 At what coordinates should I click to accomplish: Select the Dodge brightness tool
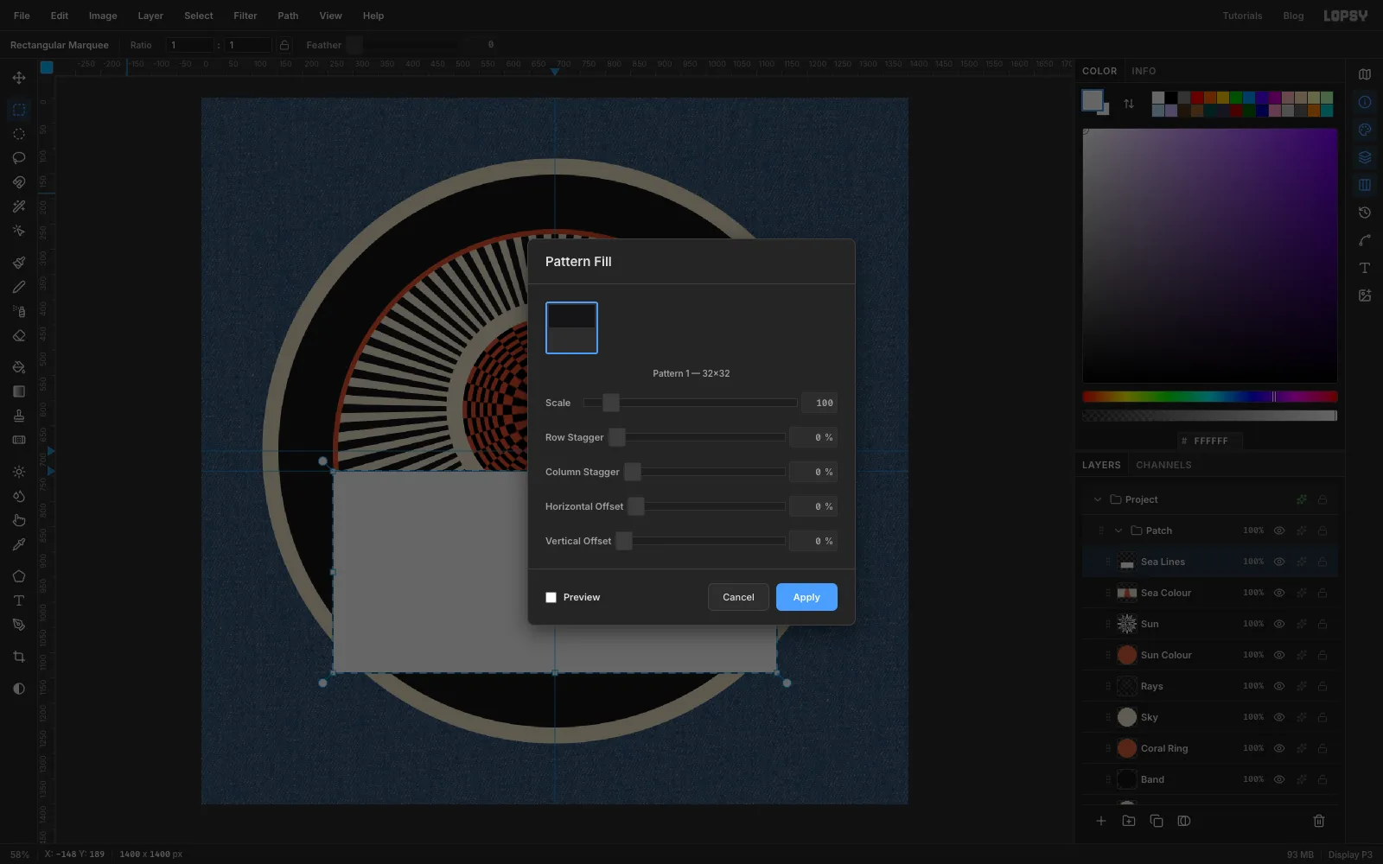tap(19, 472)
